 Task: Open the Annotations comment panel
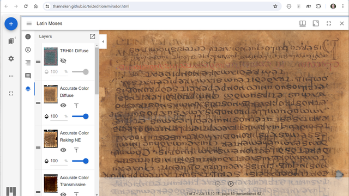pos(28,76)
